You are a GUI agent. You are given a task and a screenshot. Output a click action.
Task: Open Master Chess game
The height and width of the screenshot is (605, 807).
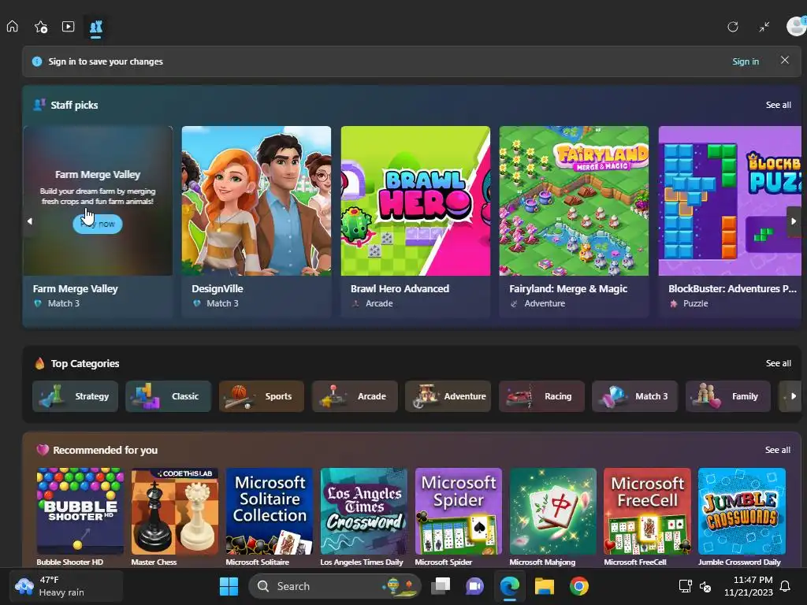coord(175,510)
